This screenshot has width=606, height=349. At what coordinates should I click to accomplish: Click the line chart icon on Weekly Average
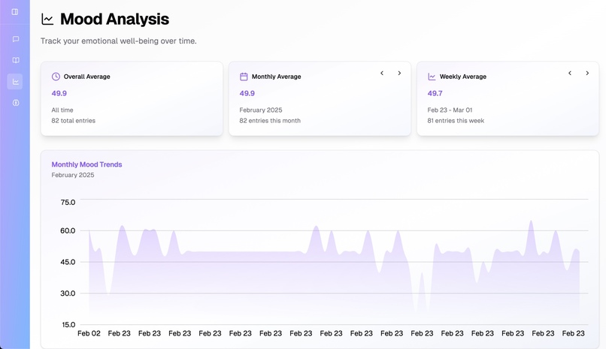(432, 77)
